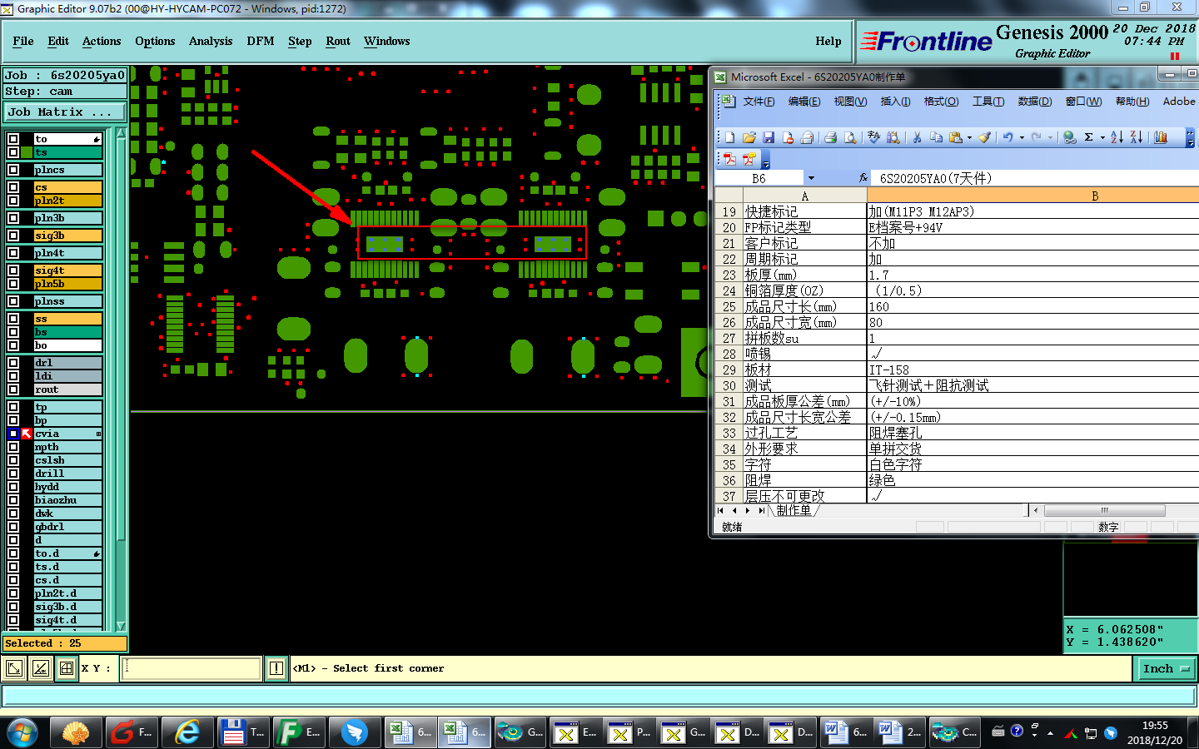Click the Print icon in Excel toolbar
The image size is (1199, 749).
pos(830,137)
